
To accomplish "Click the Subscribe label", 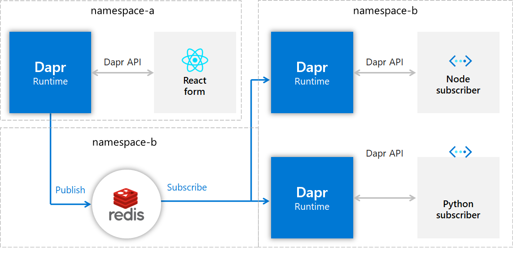I will click(x=187, y=187).
